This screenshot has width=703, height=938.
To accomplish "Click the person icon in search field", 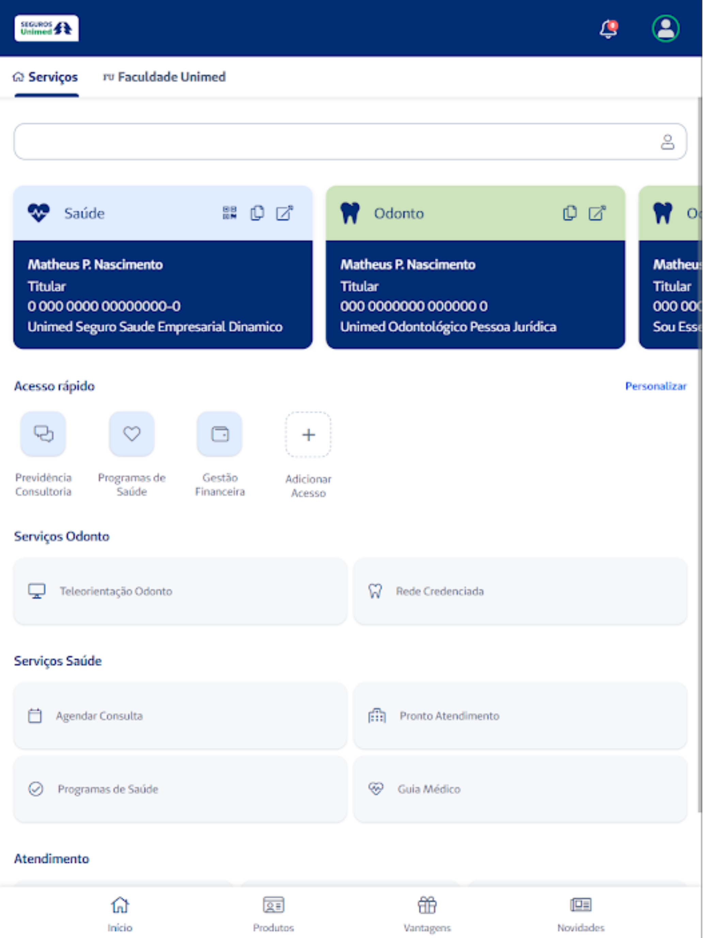I will point(667,142).
